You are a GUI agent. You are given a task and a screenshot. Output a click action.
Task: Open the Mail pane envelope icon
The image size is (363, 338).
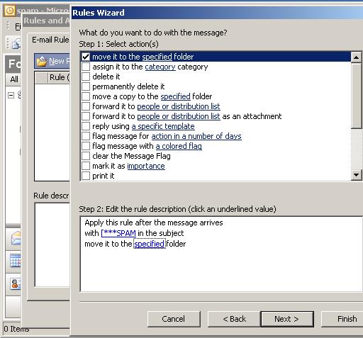(16, 238)
